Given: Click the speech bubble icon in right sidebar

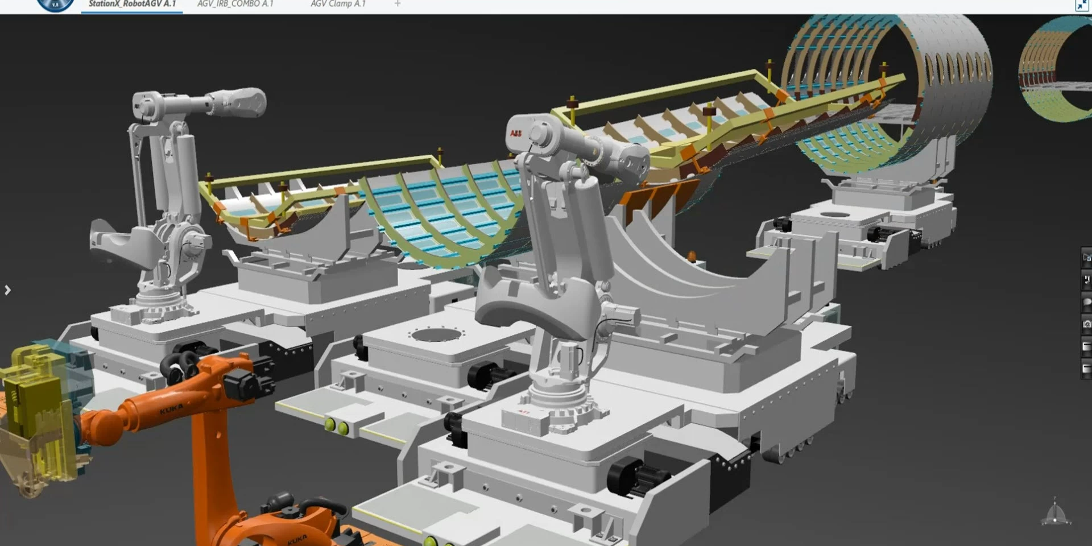Looking at the screenshot, I should 1086,302.
